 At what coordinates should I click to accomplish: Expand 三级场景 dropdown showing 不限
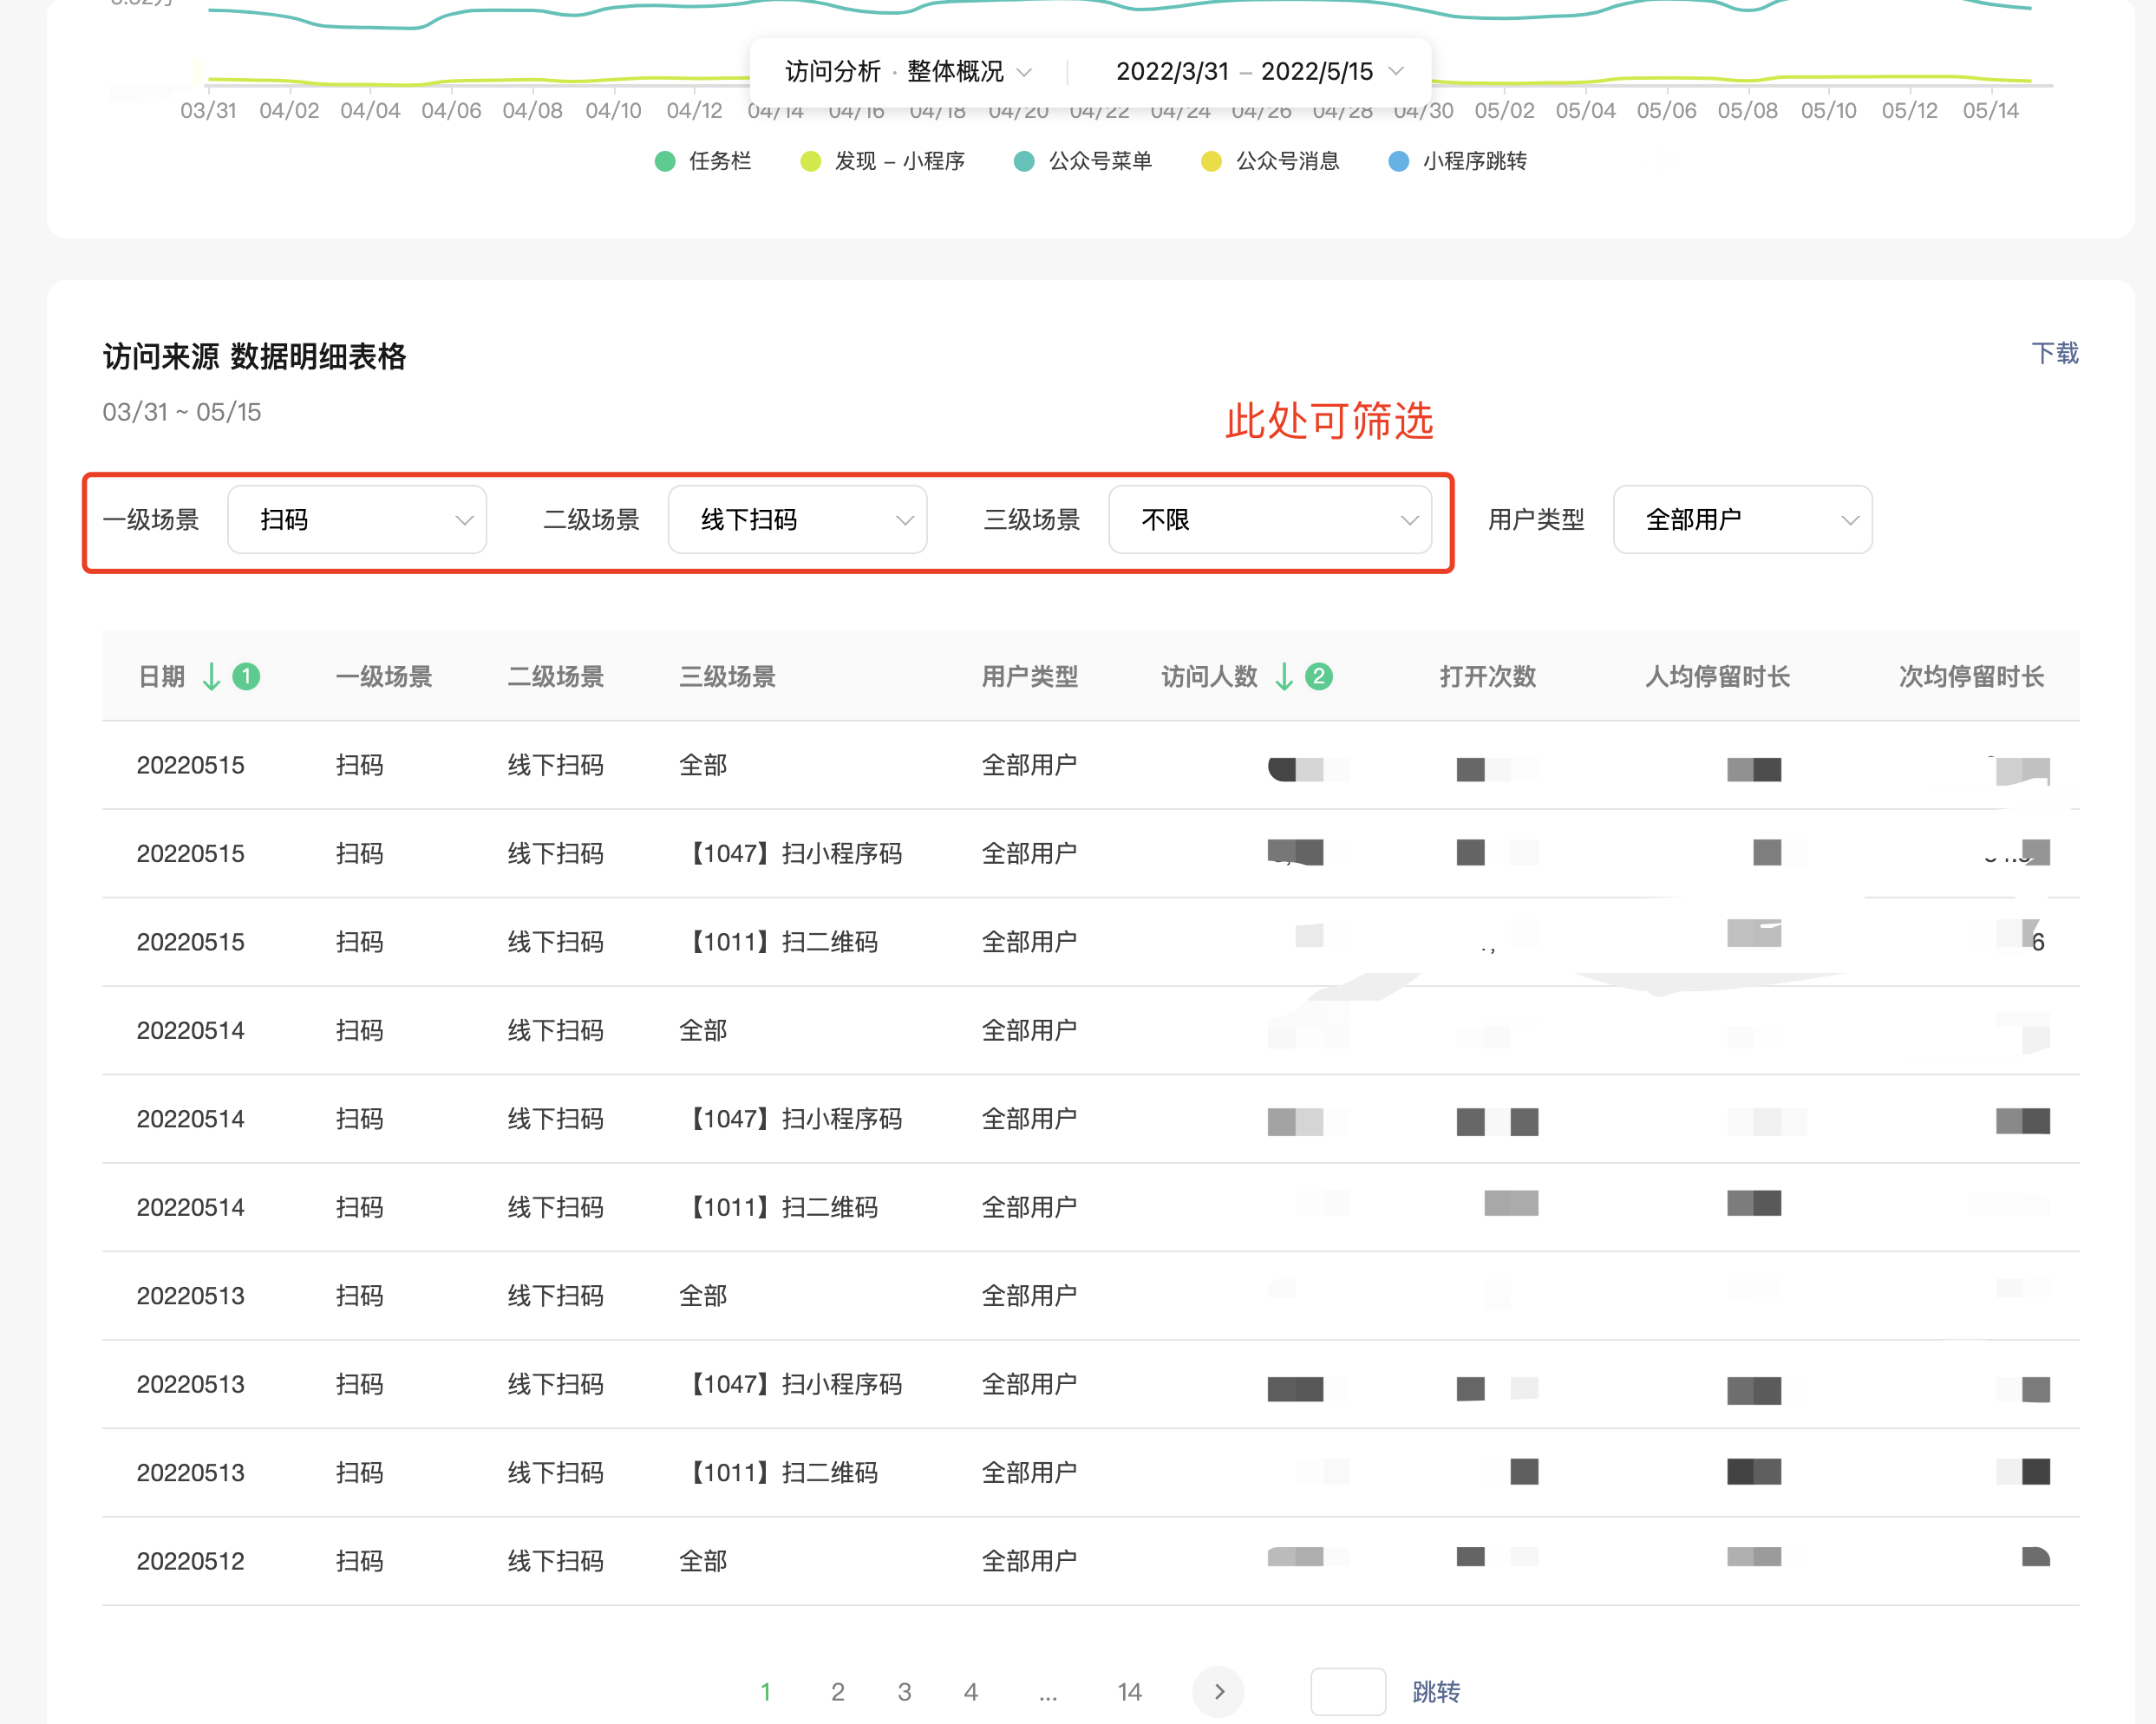(x=1270, y=520)
